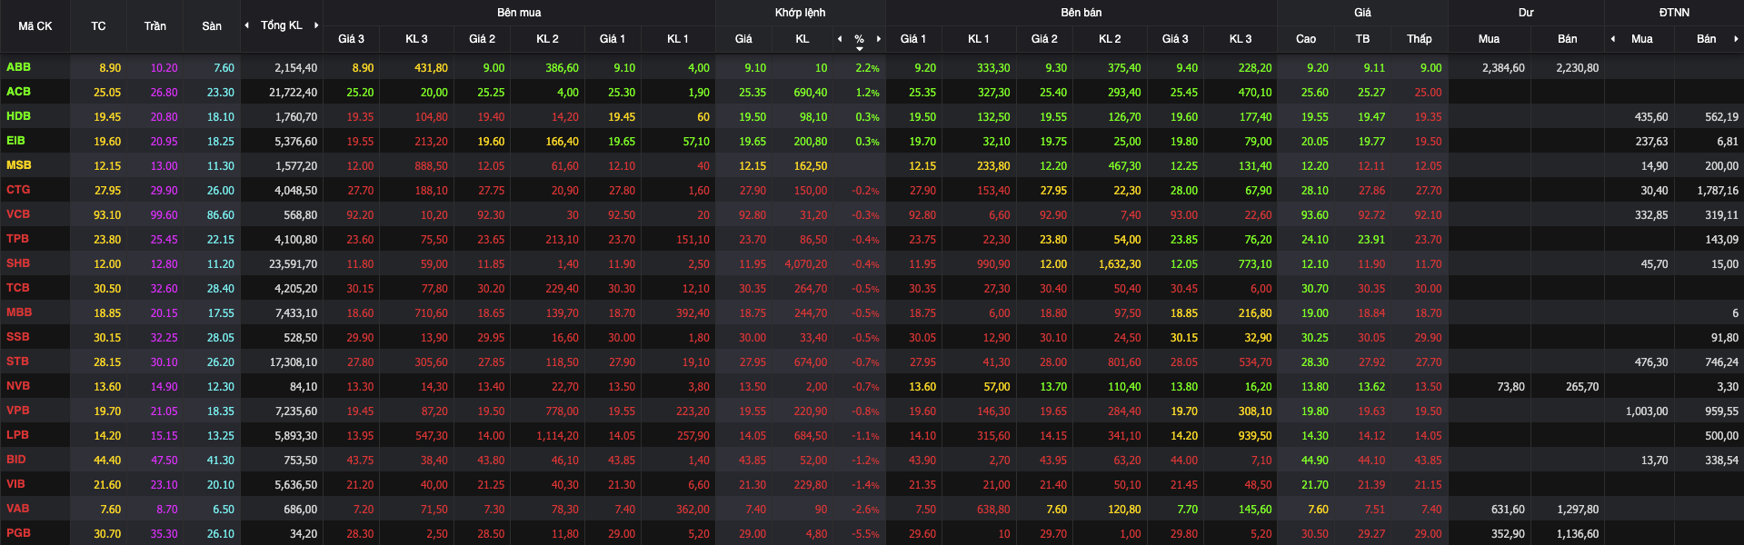
Task: Open the ACB stock symbol
Action: [x=18, y=92]
